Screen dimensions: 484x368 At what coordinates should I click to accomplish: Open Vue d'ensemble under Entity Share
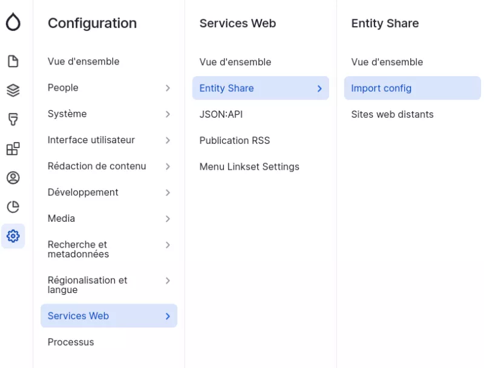(x=387, y=62)
